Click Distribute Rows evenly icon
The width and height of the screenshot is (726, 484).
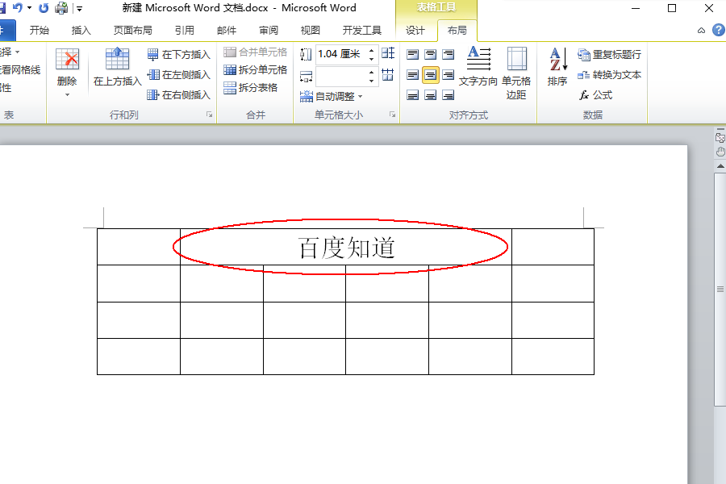coord(388,53)
